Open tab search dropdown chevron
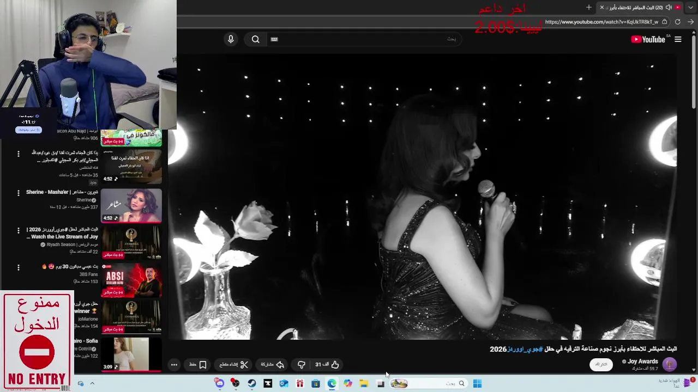698x392 pixels. point(691,7)
